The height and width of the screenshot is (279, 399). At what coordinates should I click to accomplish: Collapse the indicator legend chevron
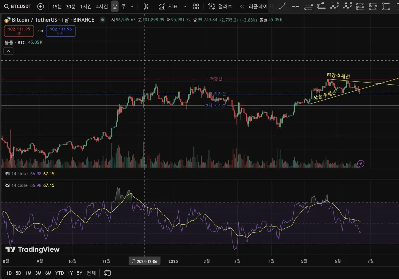[8, 51]
